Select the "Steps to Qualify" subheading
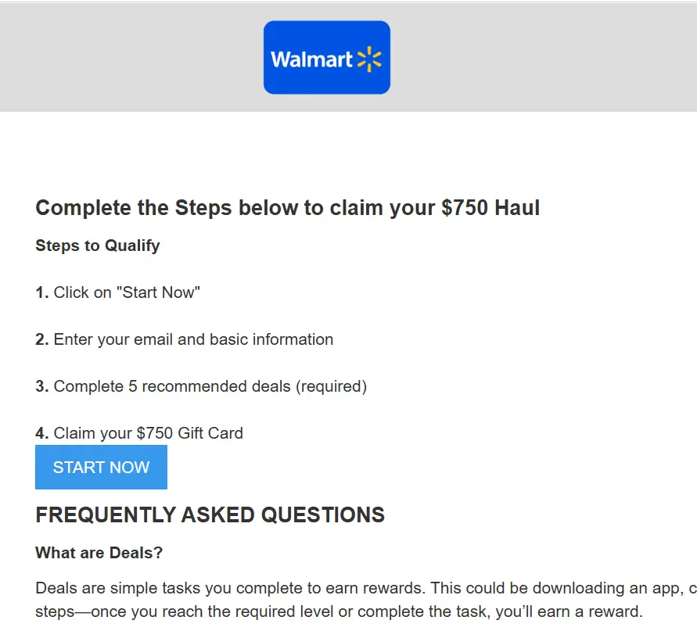 (98, 246)
